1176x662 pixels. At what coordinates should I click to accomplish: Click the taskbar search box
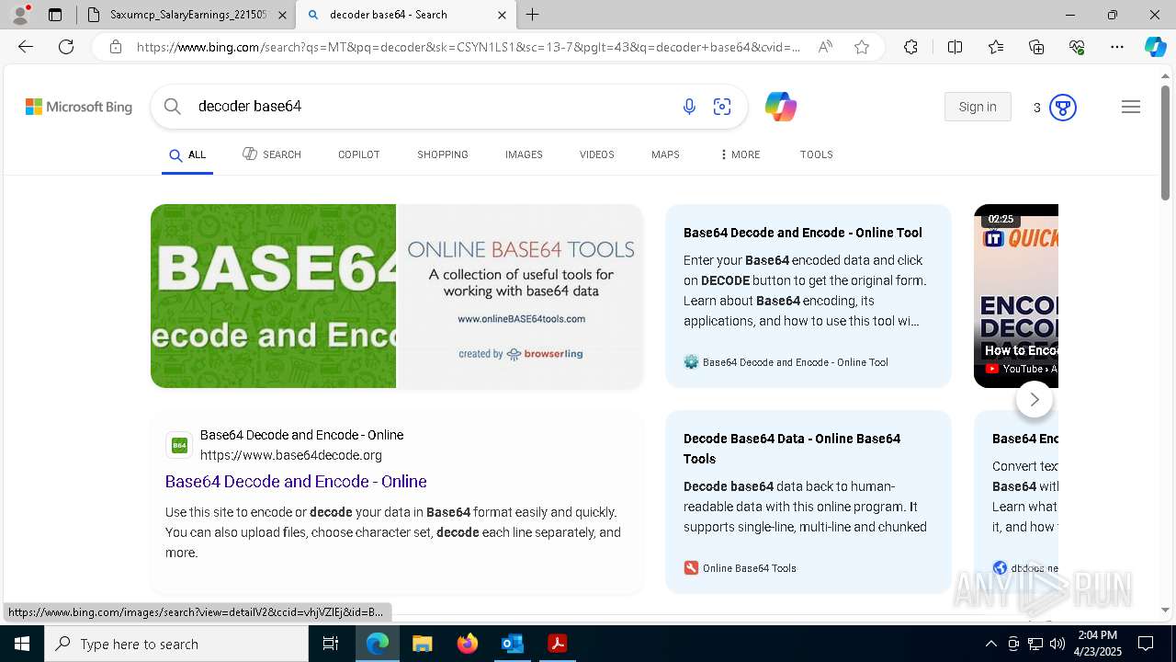click(x=176, y=644)
